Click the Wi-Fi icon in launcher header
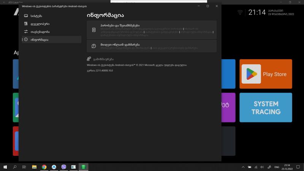This screenshot has width=304, height=171. (x=240, y=12)
